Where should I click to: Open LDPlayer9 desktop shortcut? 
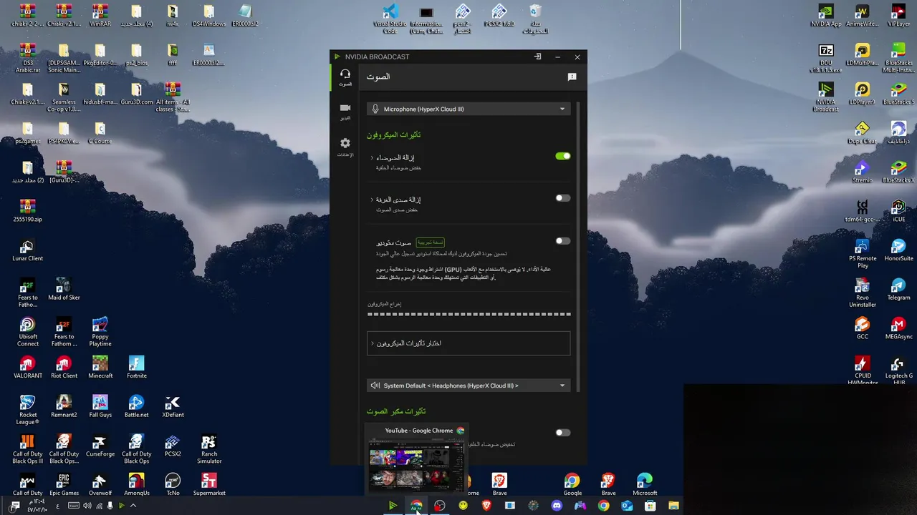tap(862, 93)
